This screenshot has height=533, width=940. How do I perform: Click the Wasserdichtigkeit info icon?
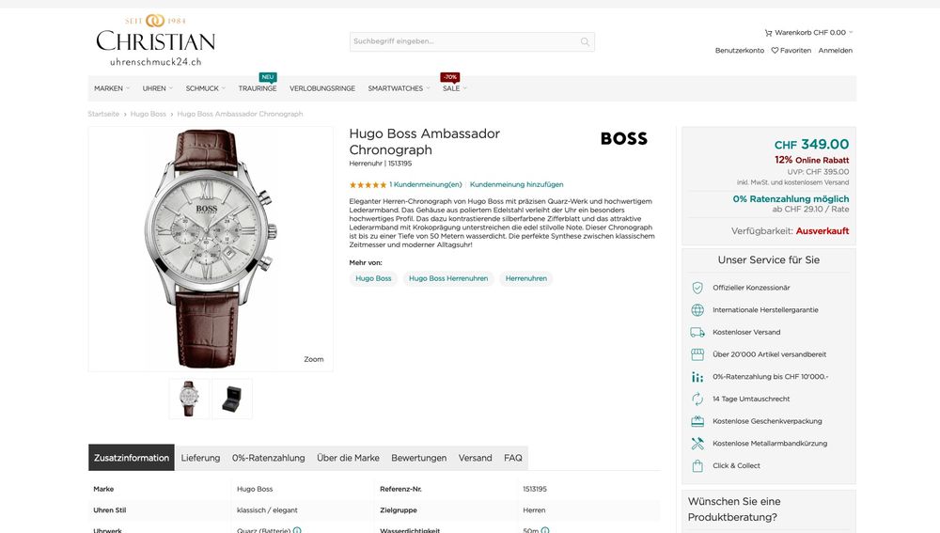point(545,530)
